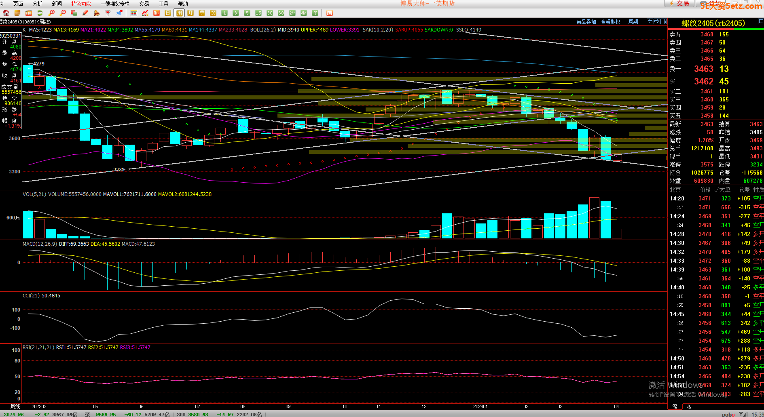Click the 查看期权 link
This screenshot has width=764, height=417.
click(x=610, y=22)
